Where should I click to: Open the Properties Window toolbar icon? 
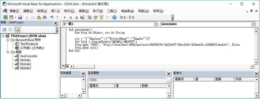tap(95, 17)
